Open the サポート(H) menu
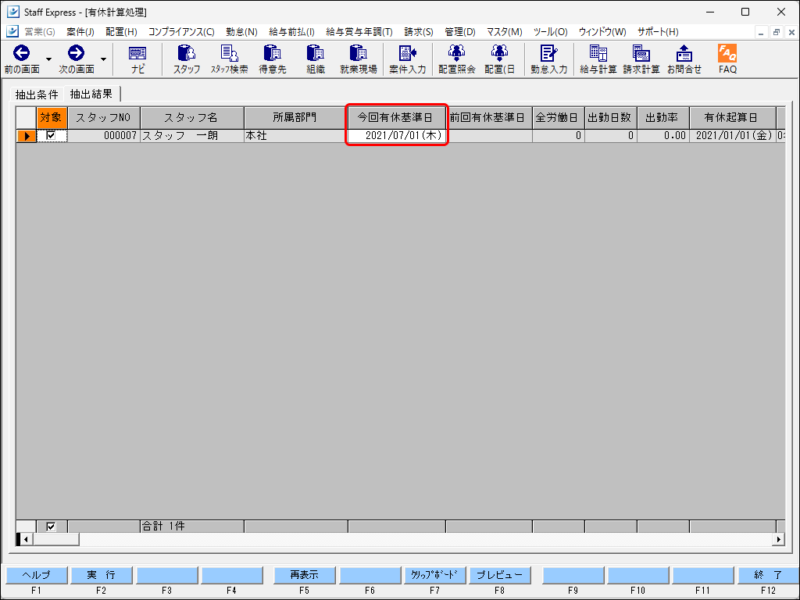The width and height of the screenshot is (800, 600). (x=658, y=31)
